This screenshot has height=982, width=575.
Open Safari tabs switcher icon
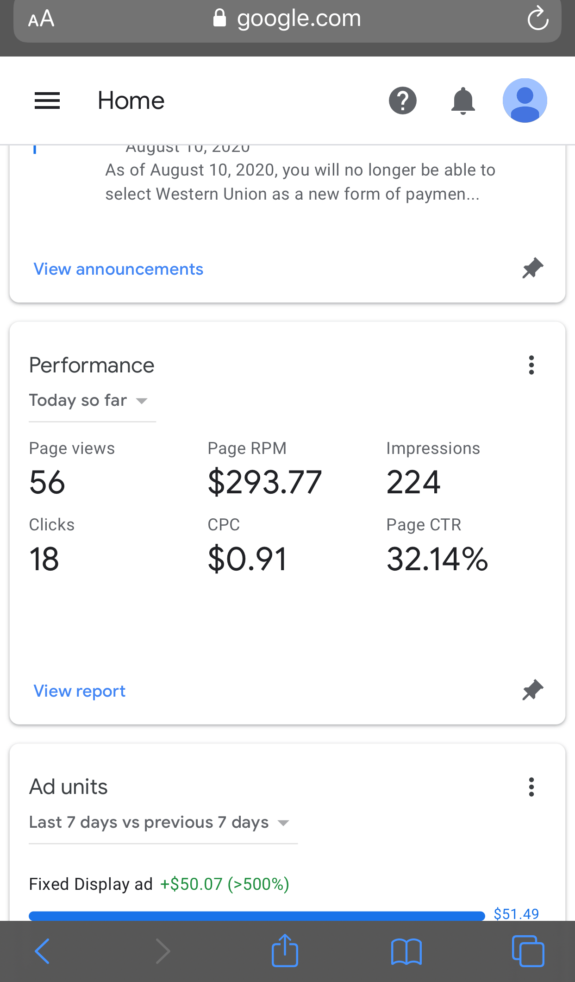point(528,951)
